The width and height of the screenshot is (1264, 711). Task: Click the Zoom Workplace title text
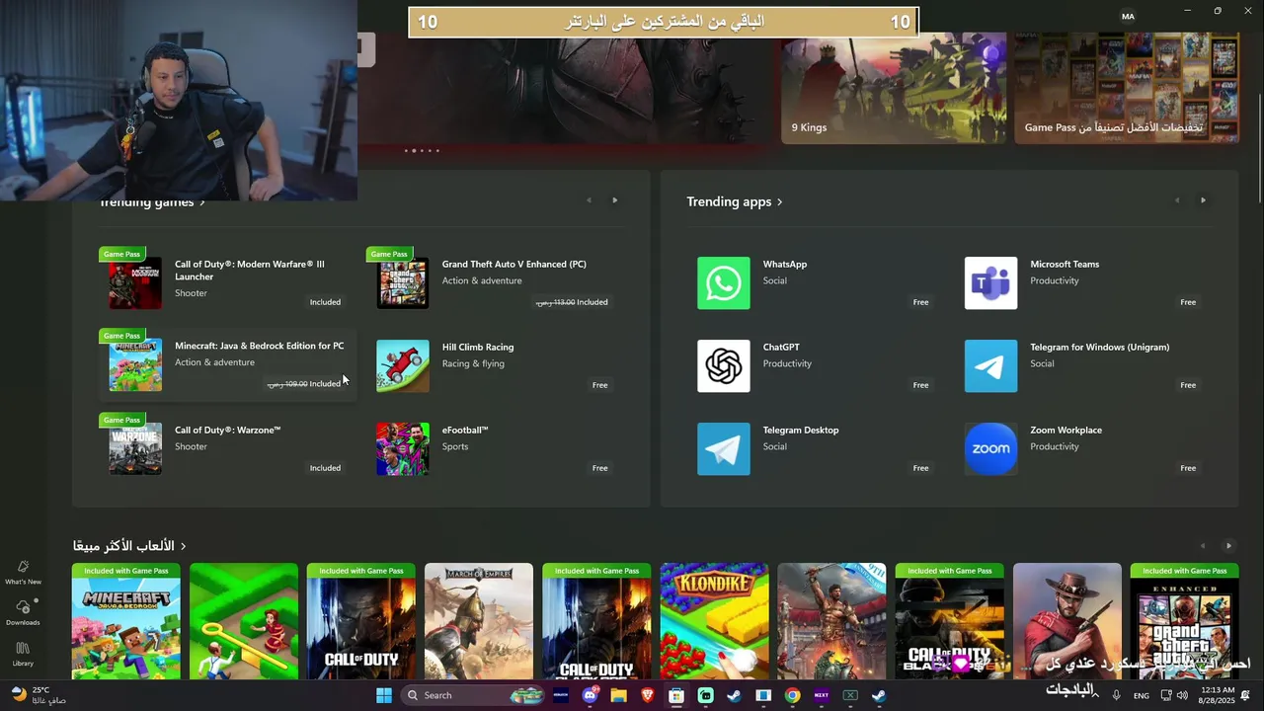point(1066,431)
